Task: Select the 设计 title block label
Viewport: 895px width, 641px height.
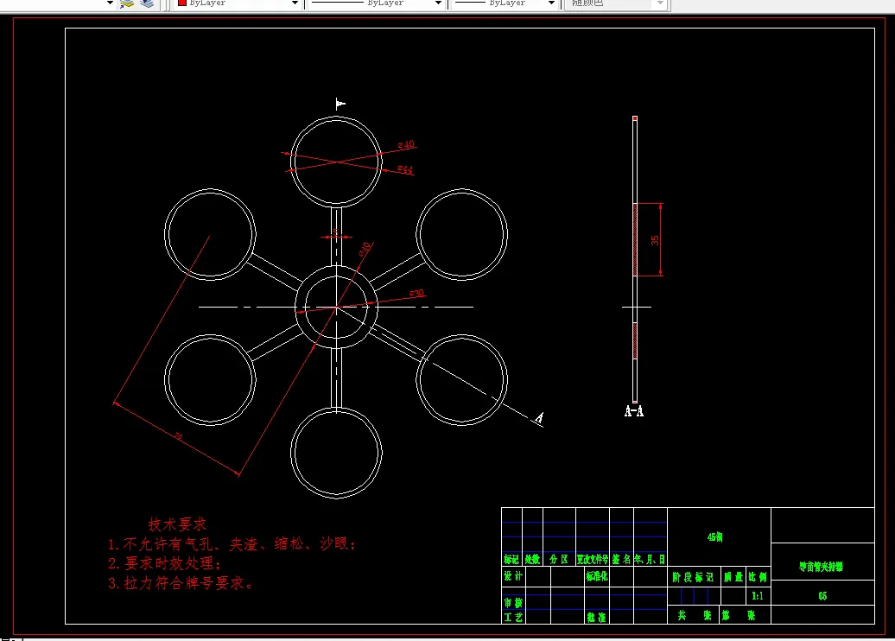Action: (513, 576)
